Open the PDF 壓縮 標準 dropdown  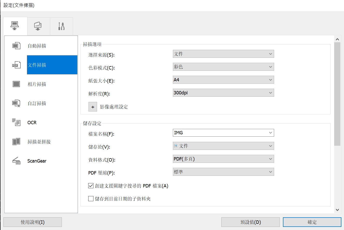(x=223, y=172)
